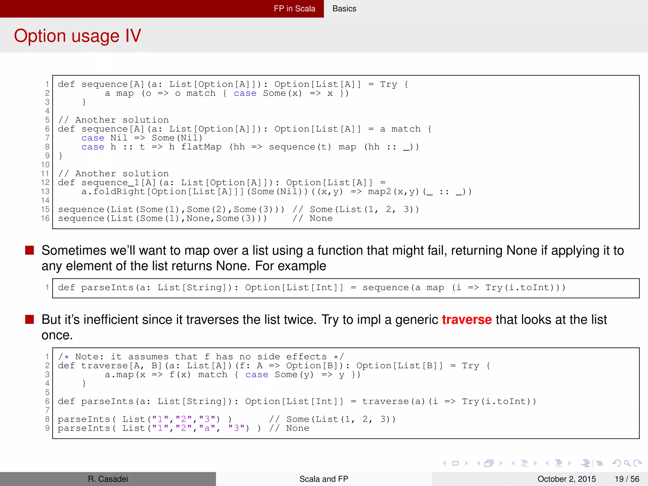The width and height of the screenshot is (648, 486).
Task: Go to next frame arrow after stacked-frames icon
Action: tap(501, 463)
